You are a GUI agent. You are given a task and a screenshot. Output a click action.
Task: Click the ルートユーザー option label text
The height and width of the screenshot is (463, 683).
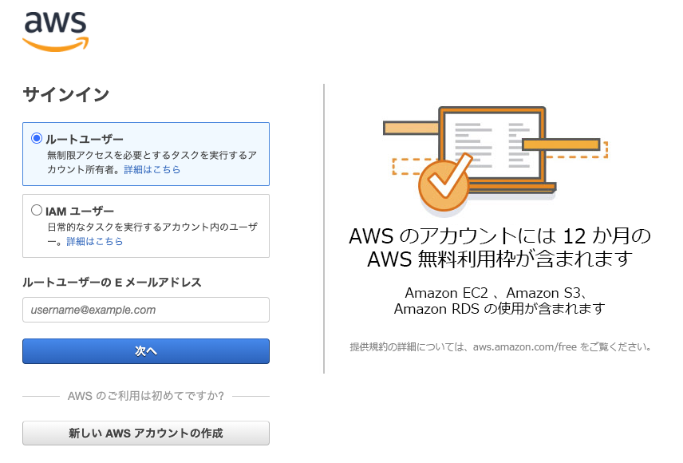pyautogui.click(x=85, y=139)
